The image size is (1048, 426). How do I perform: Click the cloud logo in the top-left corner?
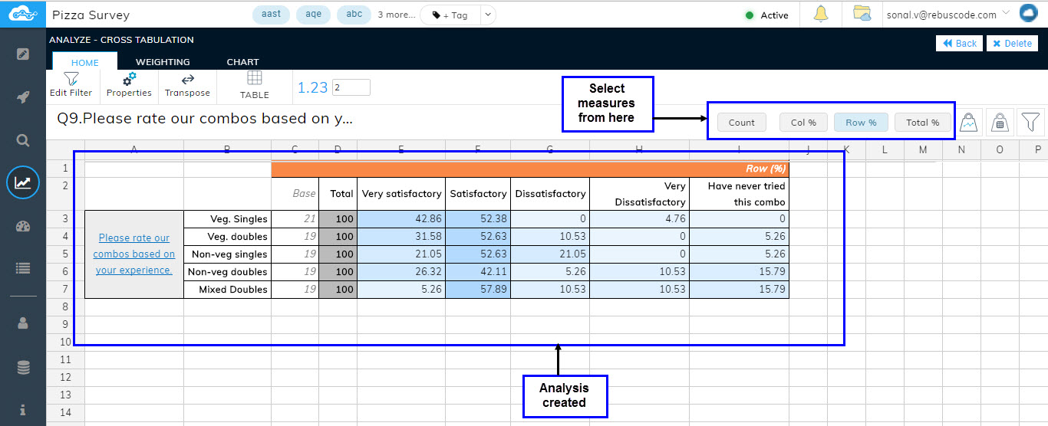pos(23,14)
